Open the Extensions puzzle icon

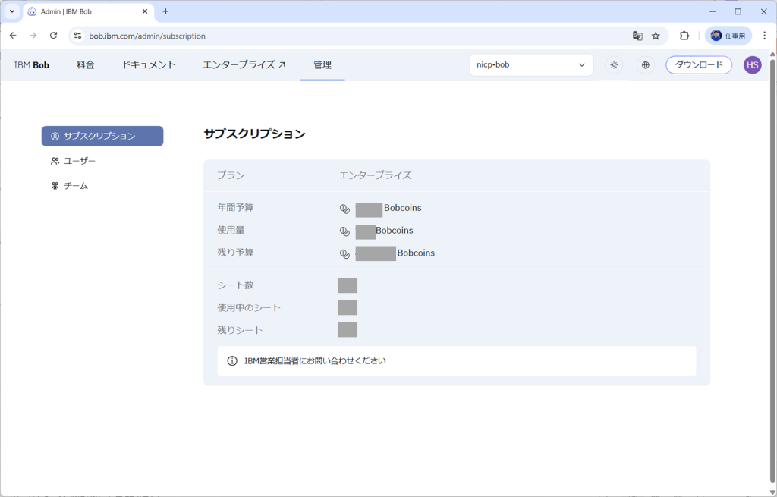[x=684, y=36]
